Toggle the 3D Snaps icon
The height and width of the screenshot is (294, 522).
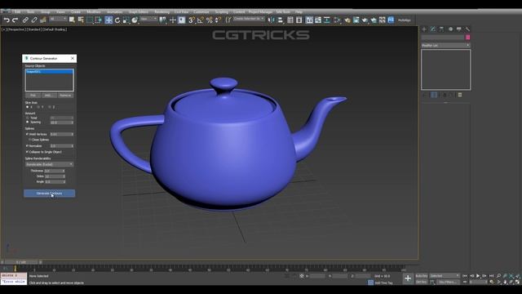tap(192, 20)
